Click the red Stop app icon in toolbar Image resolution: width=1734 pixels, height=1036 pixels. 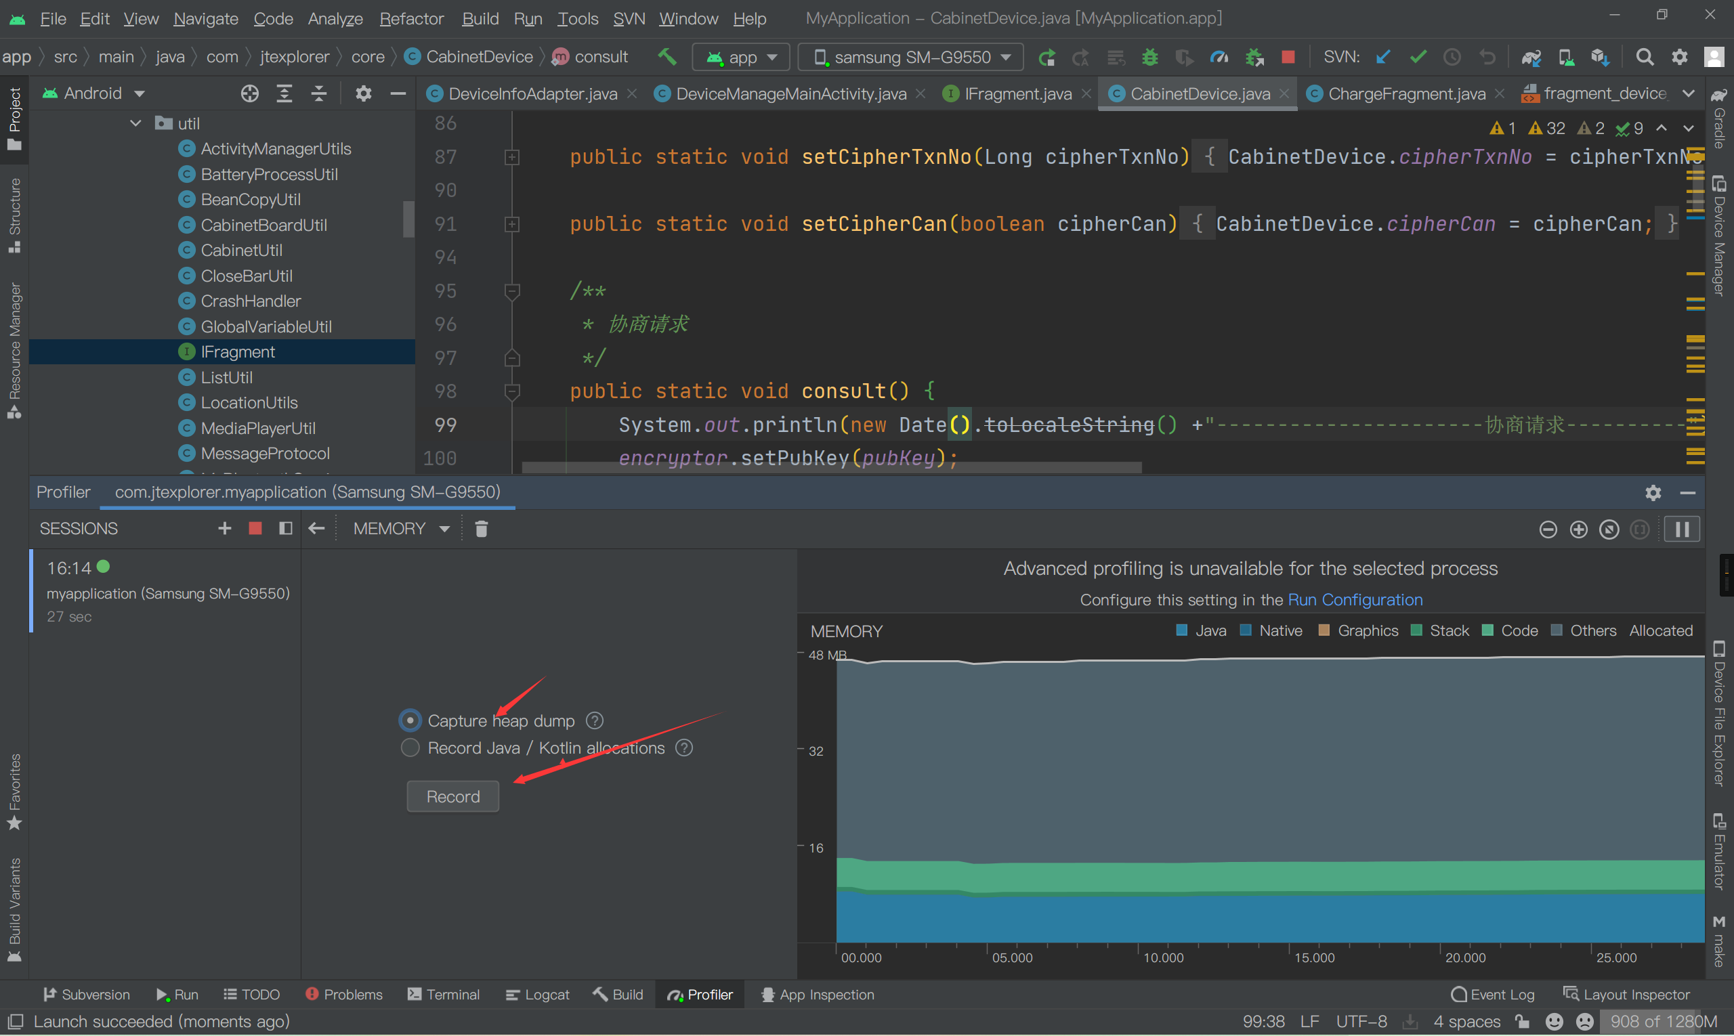(1288, 58)
